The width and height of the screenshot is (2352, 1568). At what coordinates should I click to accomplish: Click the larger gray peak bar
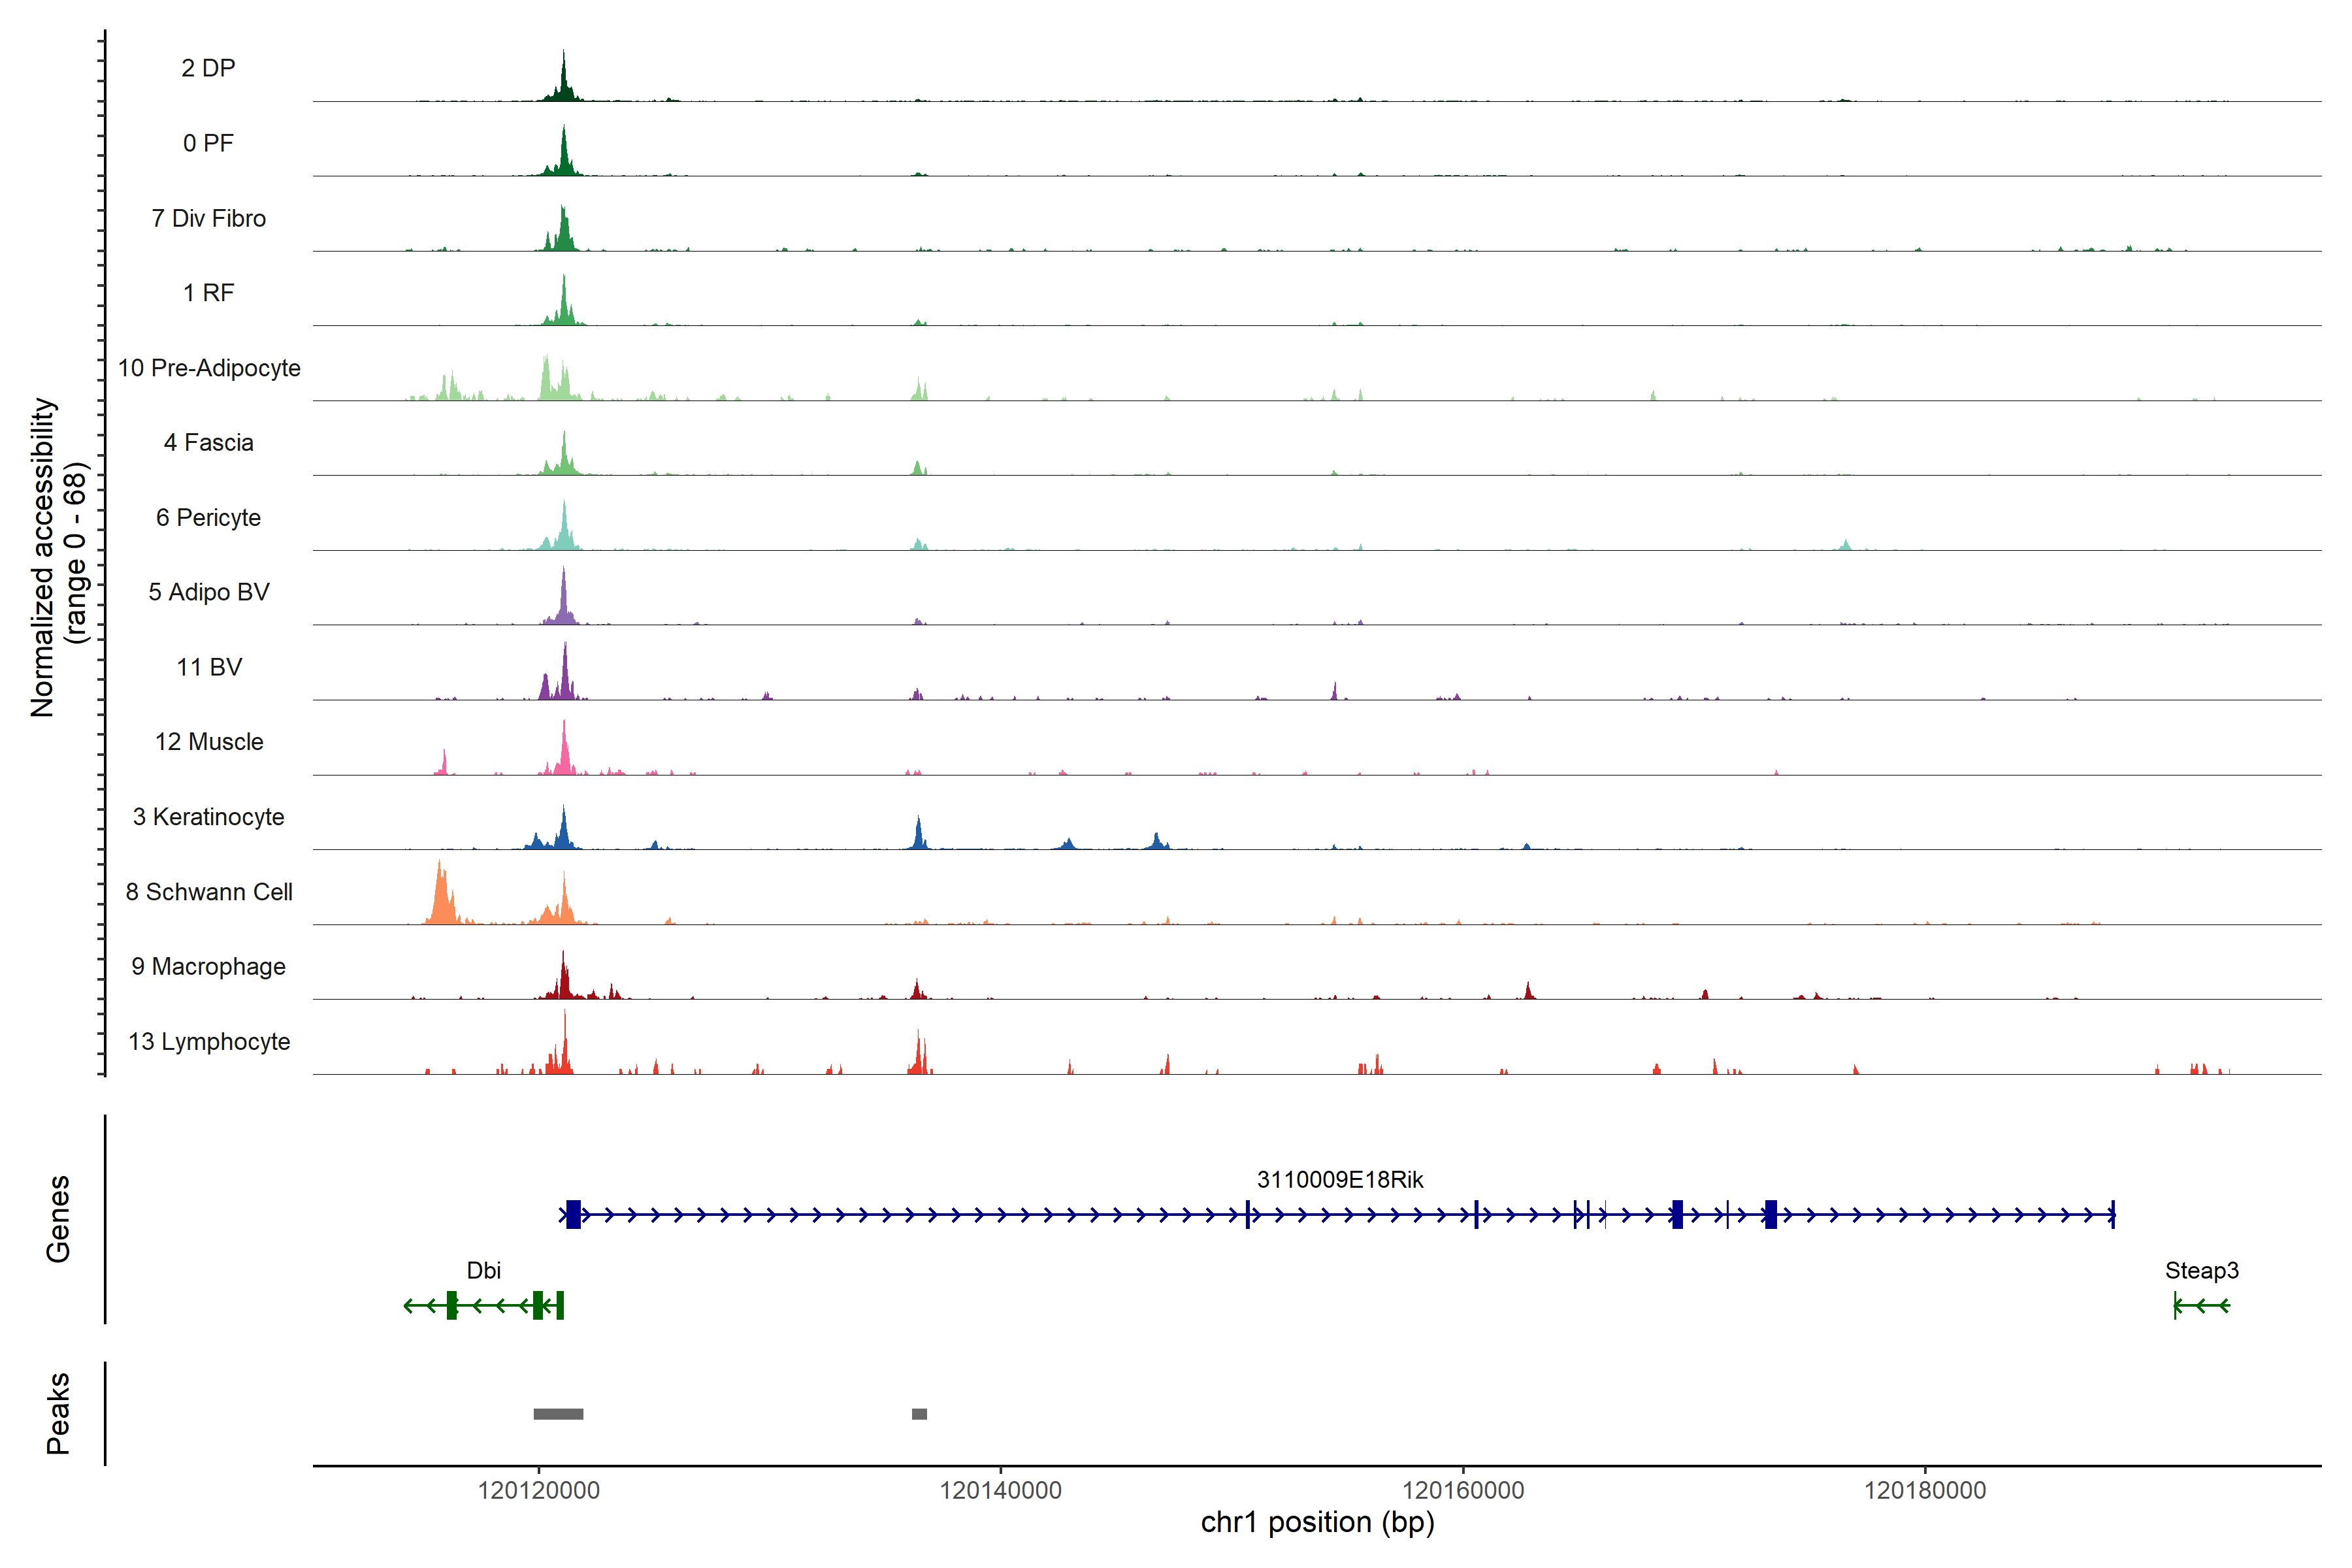(x=558, y=1414)
